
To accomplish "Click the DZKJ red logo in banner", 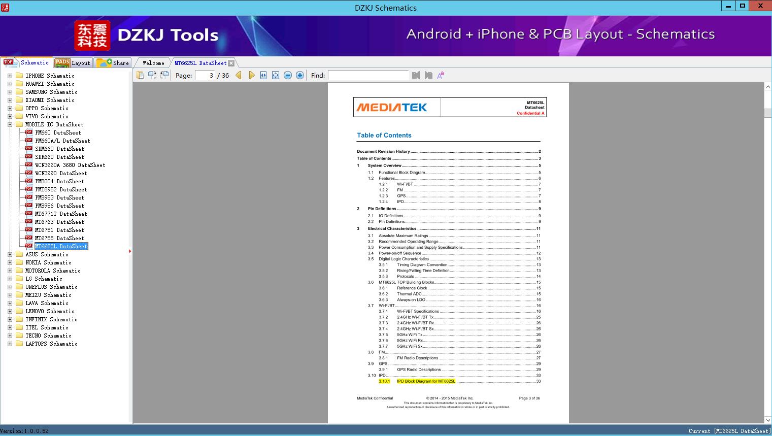I will click(92, 36).
